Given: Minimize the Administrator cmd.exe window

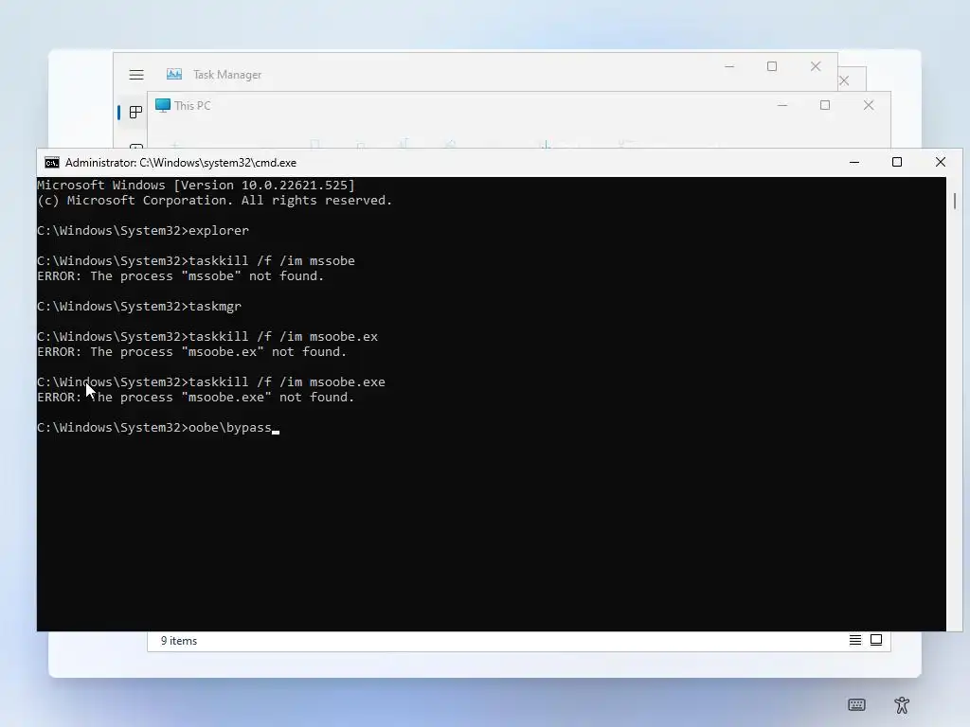Looking at the screenshot, I should tap(854, 163).
